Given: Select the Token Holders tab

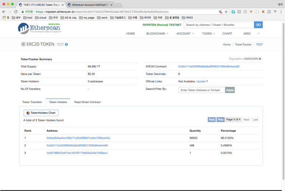Looking at the screenshot, I should point(58,102).
